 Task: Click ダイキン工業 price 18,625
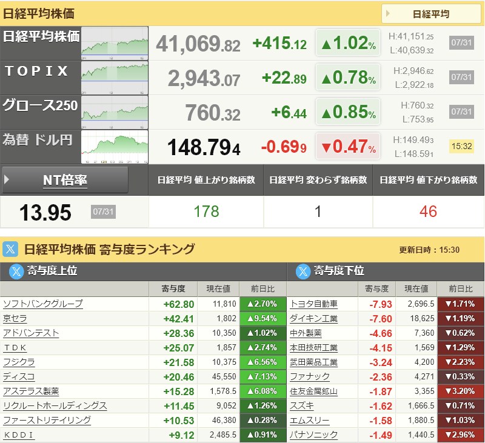click(x=422, y=318)
